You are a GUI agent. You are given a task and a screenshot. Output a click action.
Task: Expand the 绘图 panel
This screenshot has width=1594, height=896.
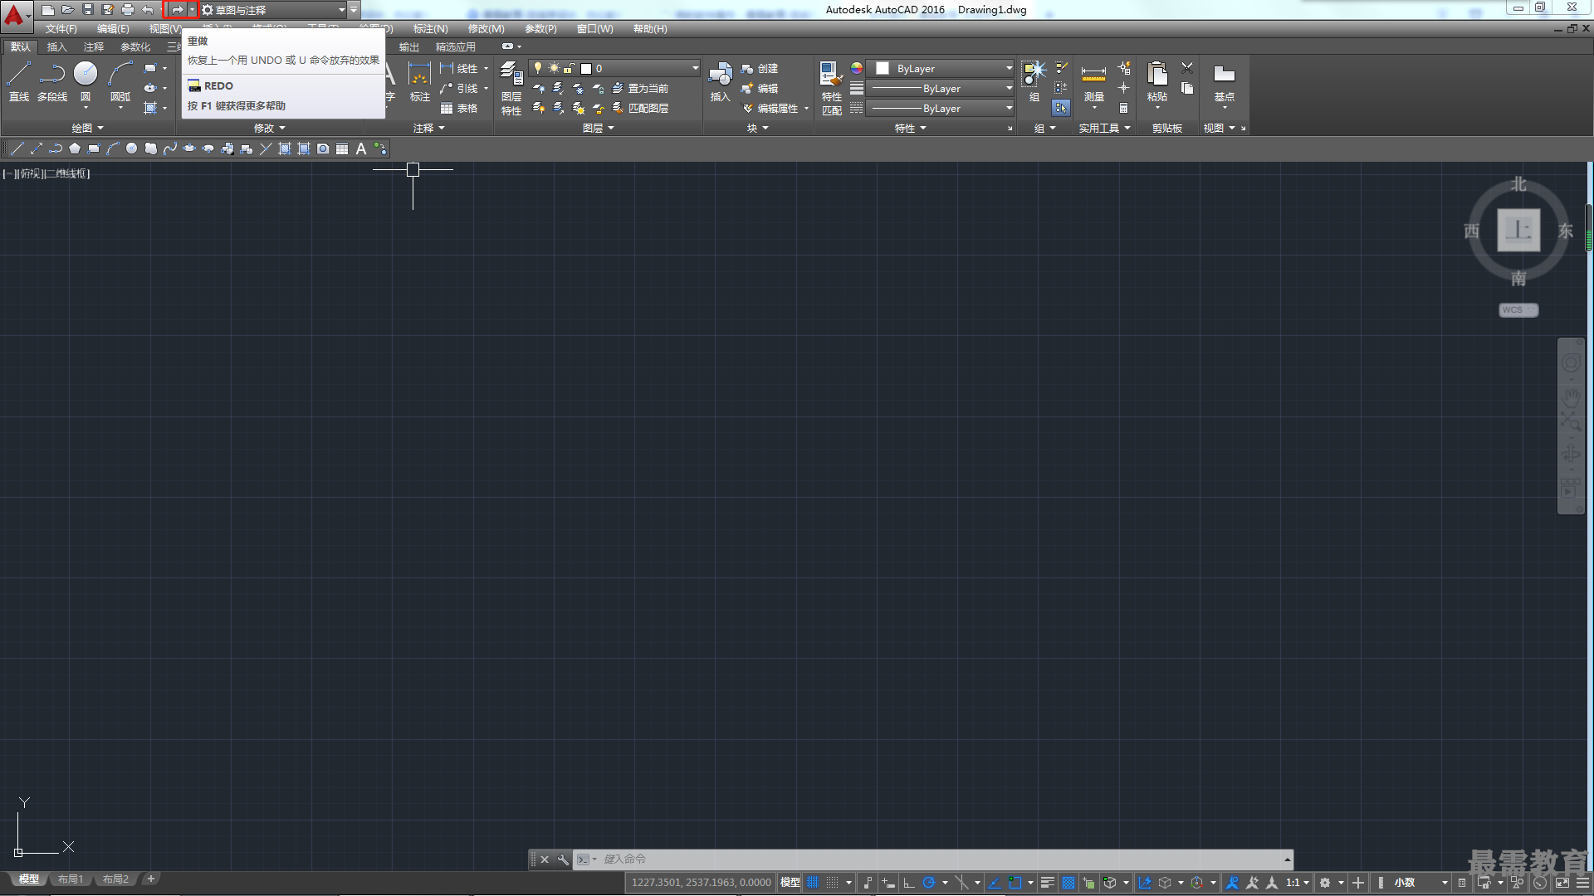[87, 128]
